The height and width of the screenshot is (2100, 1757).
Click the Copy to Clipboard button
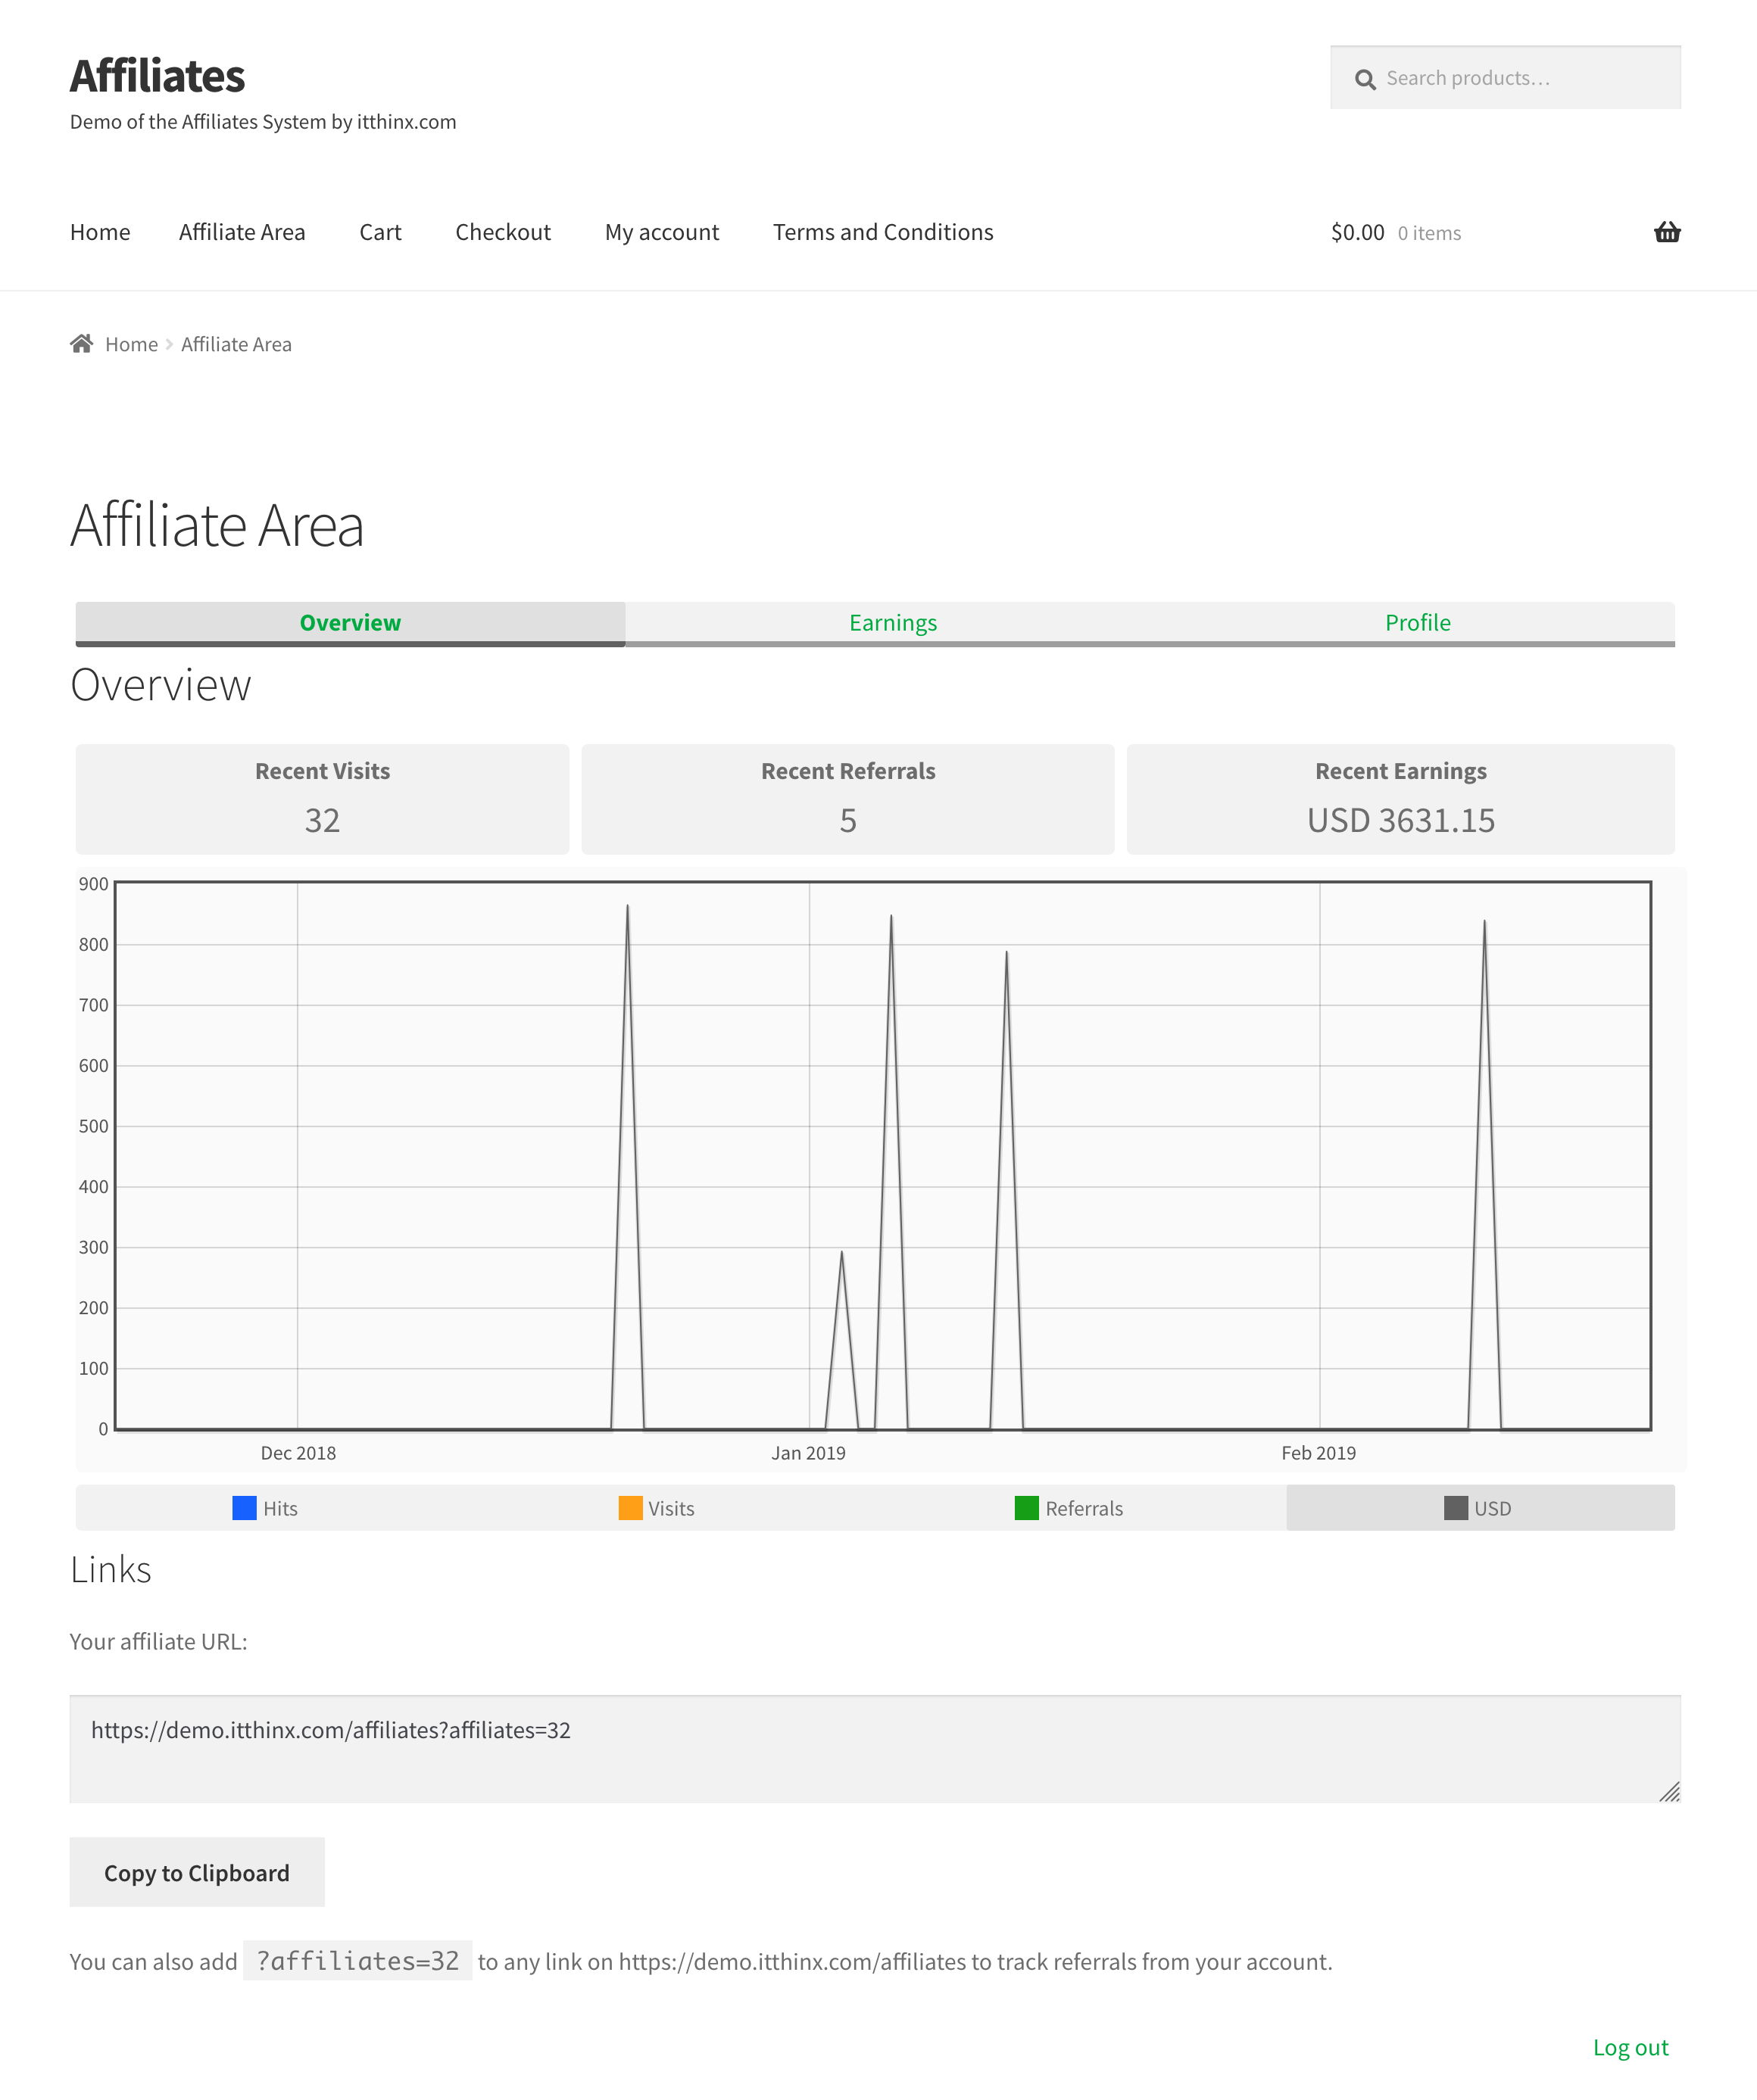195,1871
